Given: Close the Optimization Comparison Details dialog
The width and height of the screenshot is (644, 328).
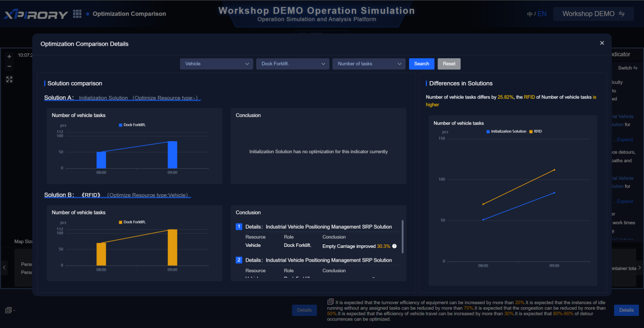Looking at the screenshot, I should tap(602, 43).
